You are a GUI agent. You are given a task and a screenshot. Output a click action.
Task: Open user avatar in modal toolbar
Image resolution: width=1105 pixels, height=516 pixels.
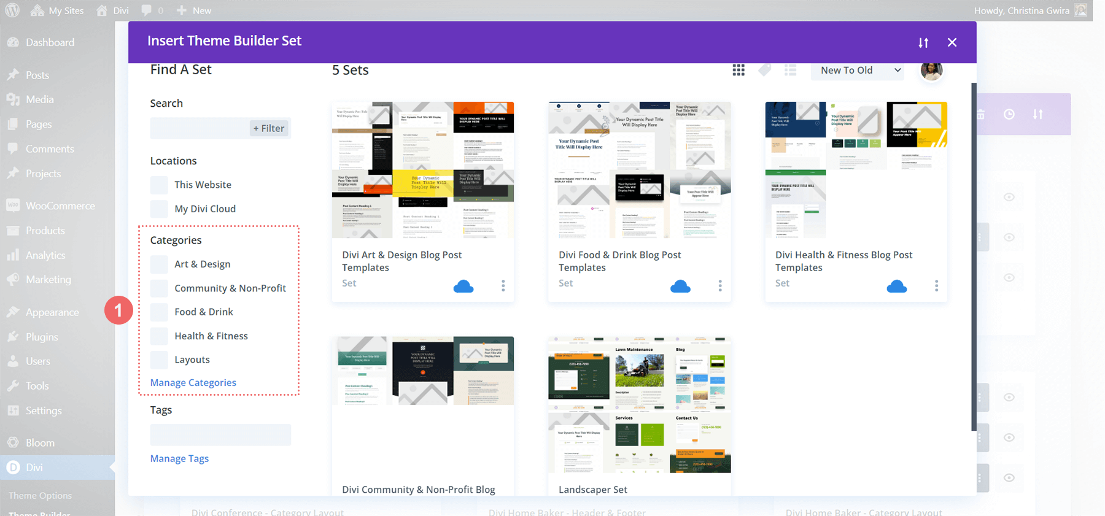[931, 71]
